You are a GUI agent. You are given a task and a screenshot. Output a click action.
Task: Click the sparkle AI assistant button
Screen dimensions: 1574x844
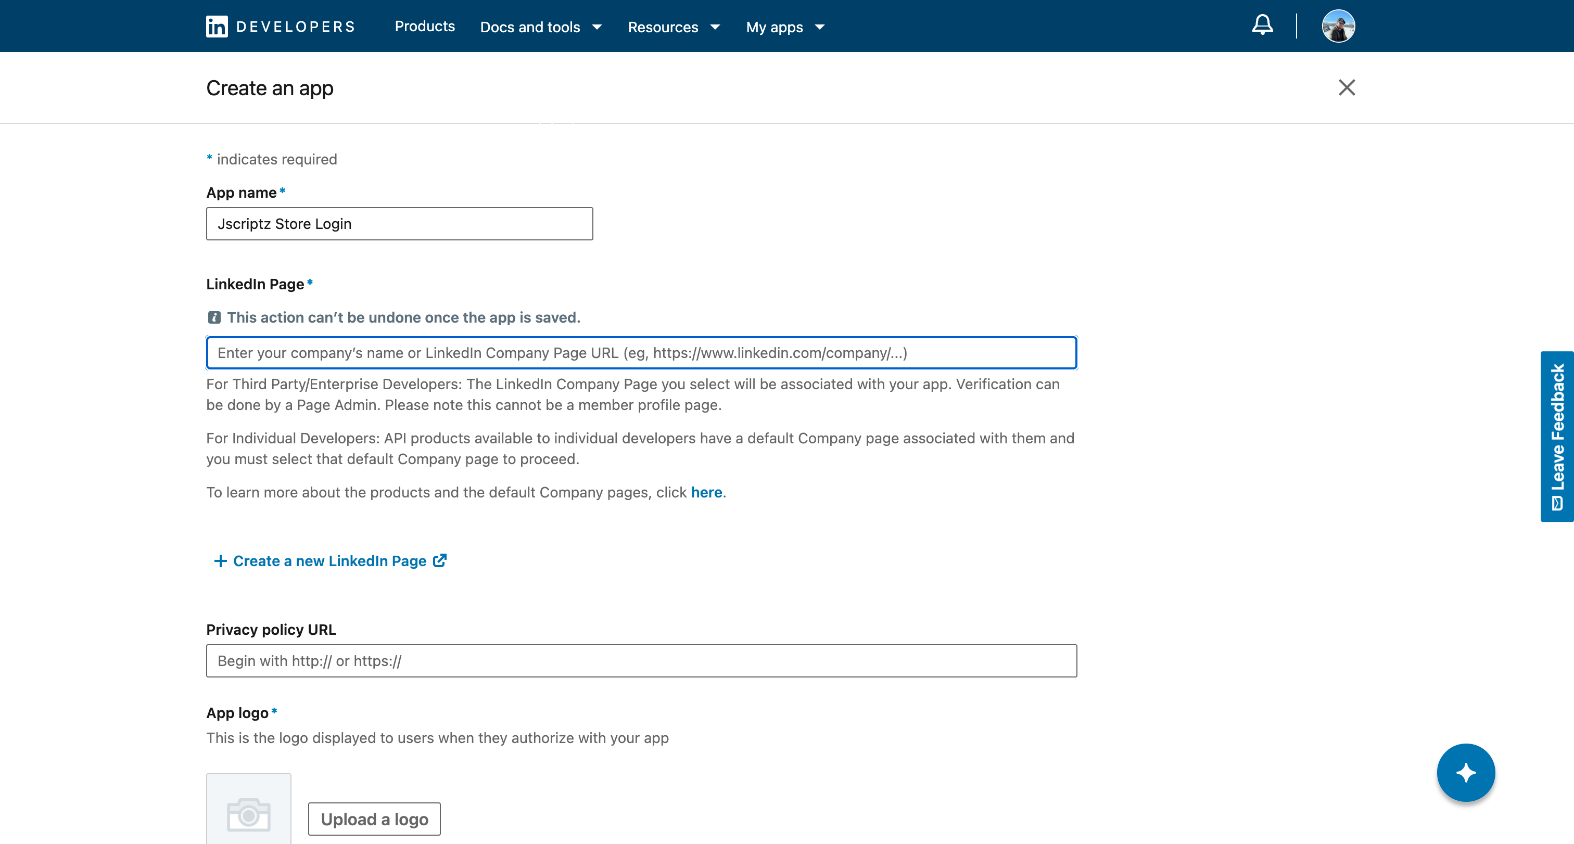tap(1465, 772)
